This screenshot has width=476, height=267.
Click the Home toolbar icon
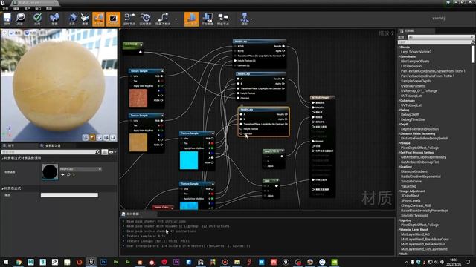[72, 19]
